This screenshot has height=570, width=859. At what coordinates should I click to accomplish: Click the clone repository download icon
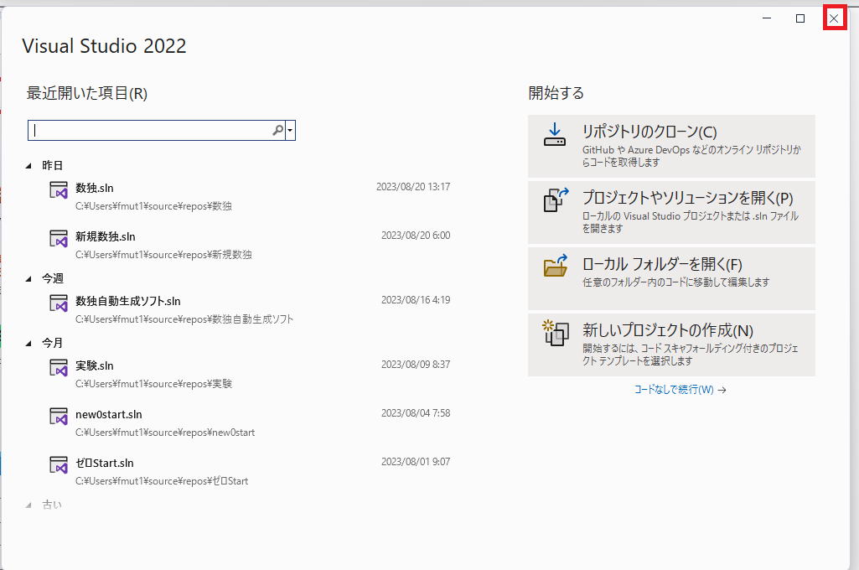click(555, 135)
